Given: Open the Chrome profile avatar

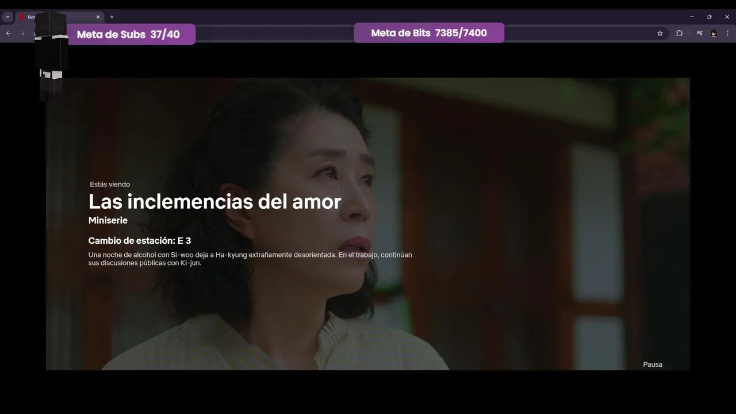Looking at the screenshot, I should pos(714,33).
